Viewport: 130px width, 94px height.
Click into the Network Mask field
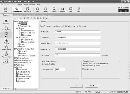78,43
